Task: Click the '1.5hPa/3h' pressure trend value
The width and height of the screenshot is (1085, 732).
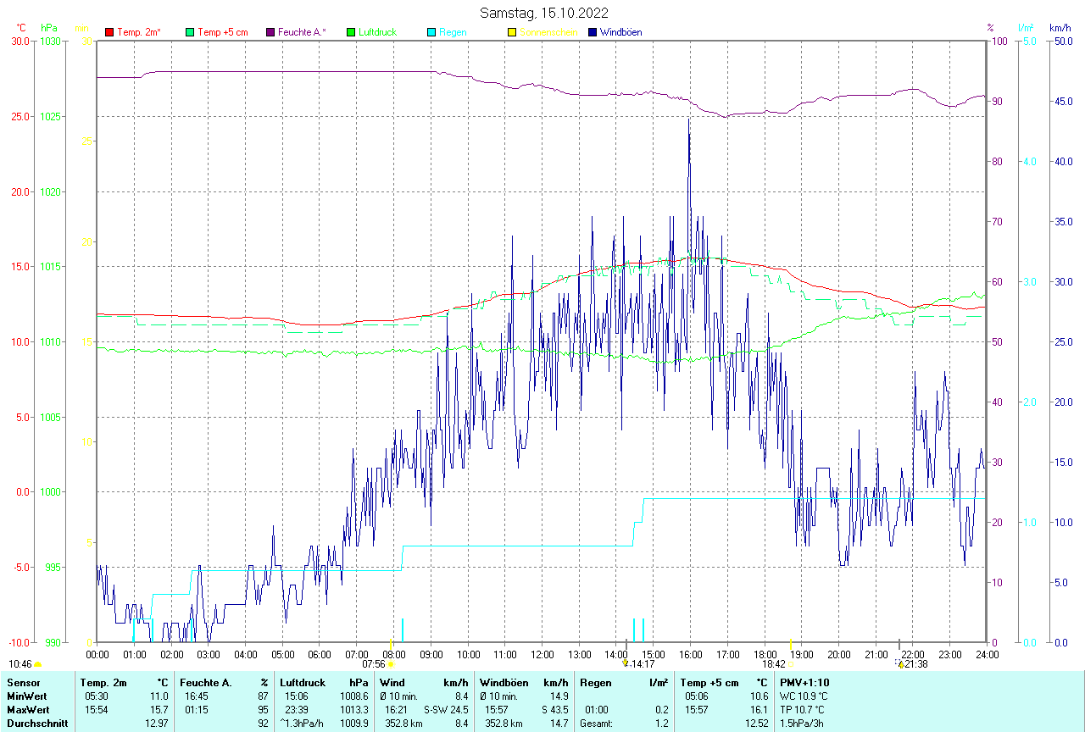Action: tap(802, 724)
